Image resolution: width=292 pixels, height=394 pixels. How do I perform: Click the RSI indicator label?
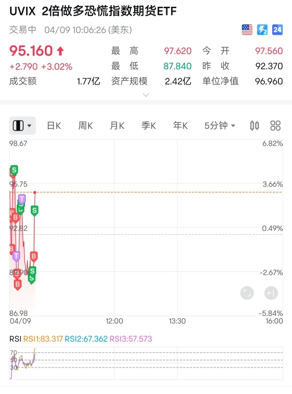[x=15, y=339]
